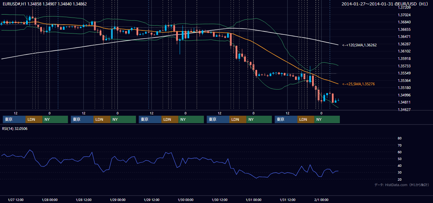Click the 1/30 12:00 time label
The width and height of the screenshot is (433, 203).
coord(220,200)
